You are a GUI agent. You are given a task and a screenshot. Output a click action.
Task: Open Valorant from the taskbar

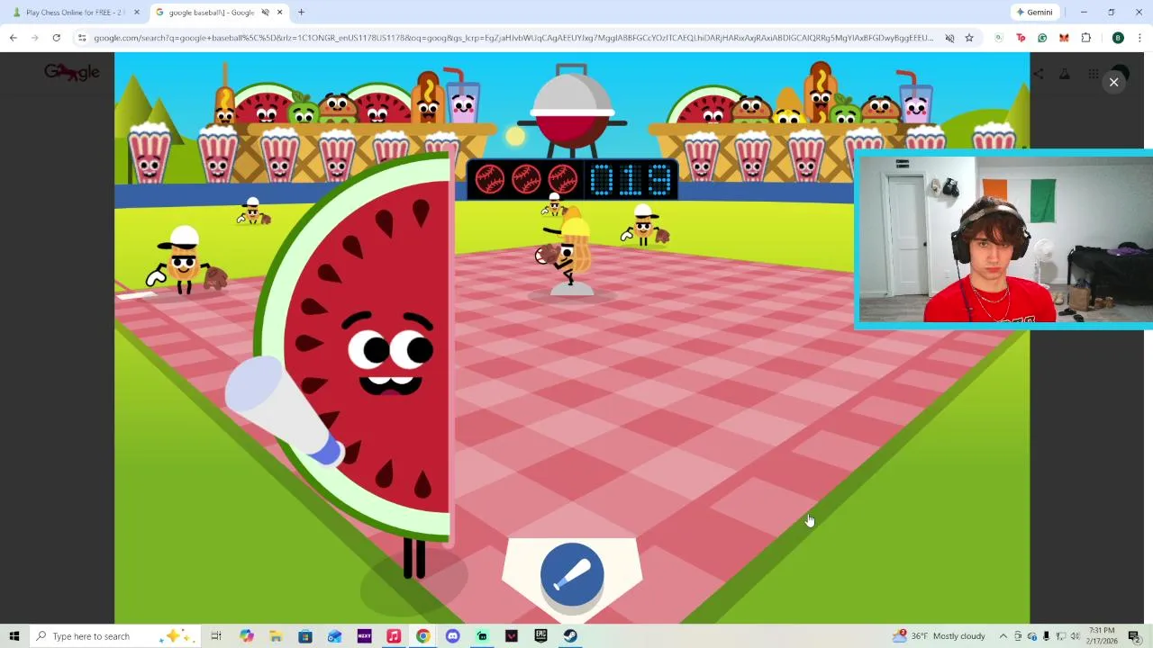point(512,636)
